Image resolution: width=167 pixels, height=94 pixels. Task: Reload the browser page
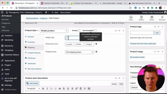pos(11,8)
